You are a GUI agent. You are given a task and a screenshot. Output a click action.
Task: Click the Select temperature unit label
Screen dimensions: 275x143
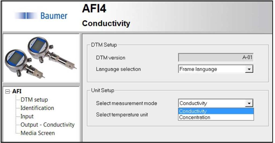122,115
